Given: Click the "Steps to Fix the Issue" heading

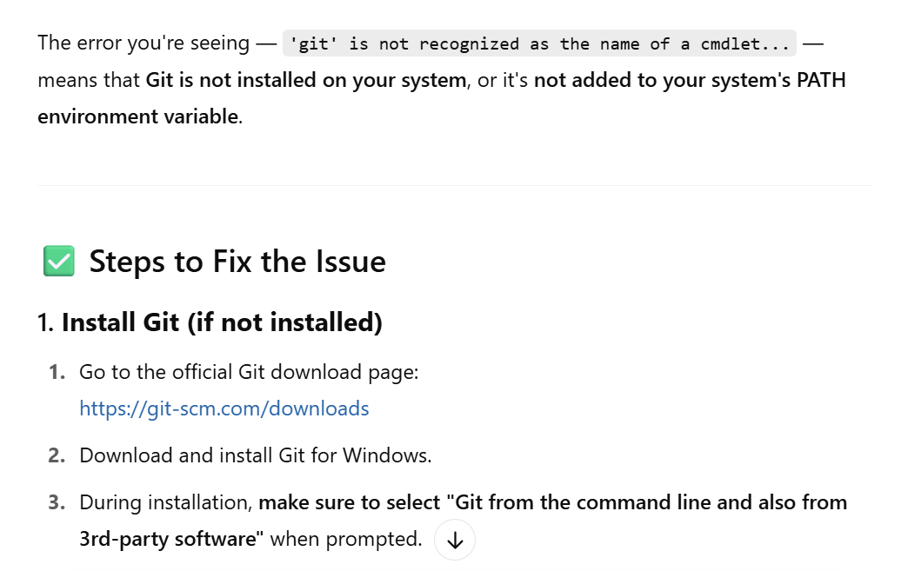Looking at the screenshot, I should click(237, 262).
